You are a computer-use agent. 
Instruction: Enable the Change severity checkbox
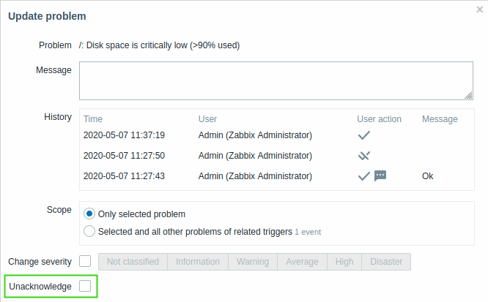tap(85, 261)
